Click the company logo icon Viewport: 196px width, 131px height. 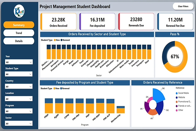(19, 12)
